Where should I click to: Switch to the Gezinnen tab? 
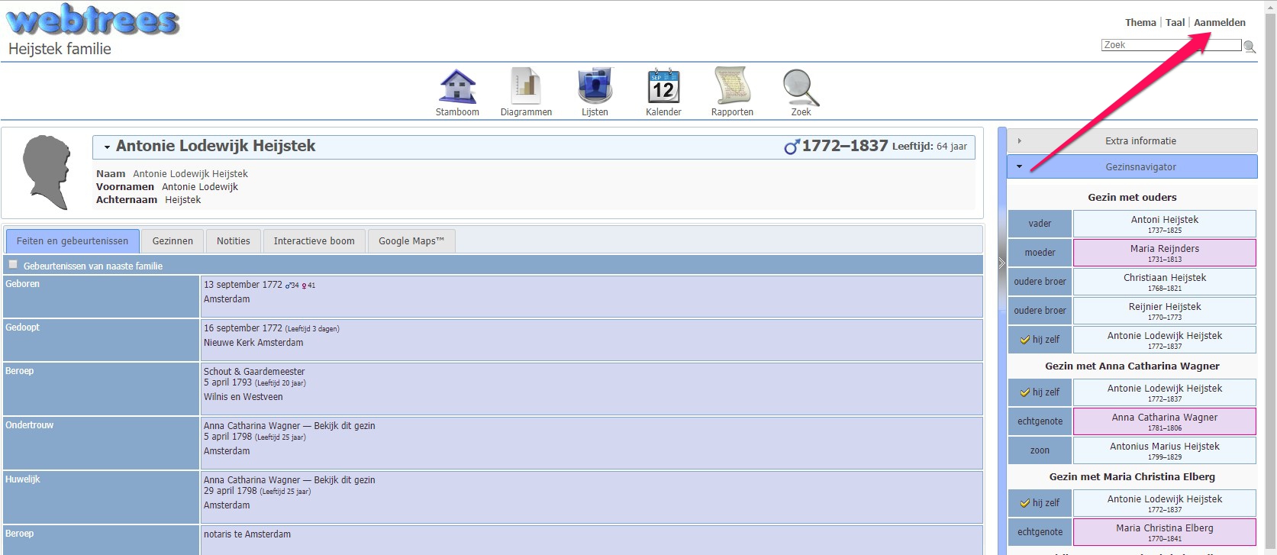tap(173, 241)
